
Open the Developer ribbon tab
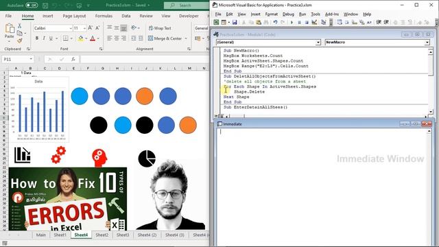point(189,16)
